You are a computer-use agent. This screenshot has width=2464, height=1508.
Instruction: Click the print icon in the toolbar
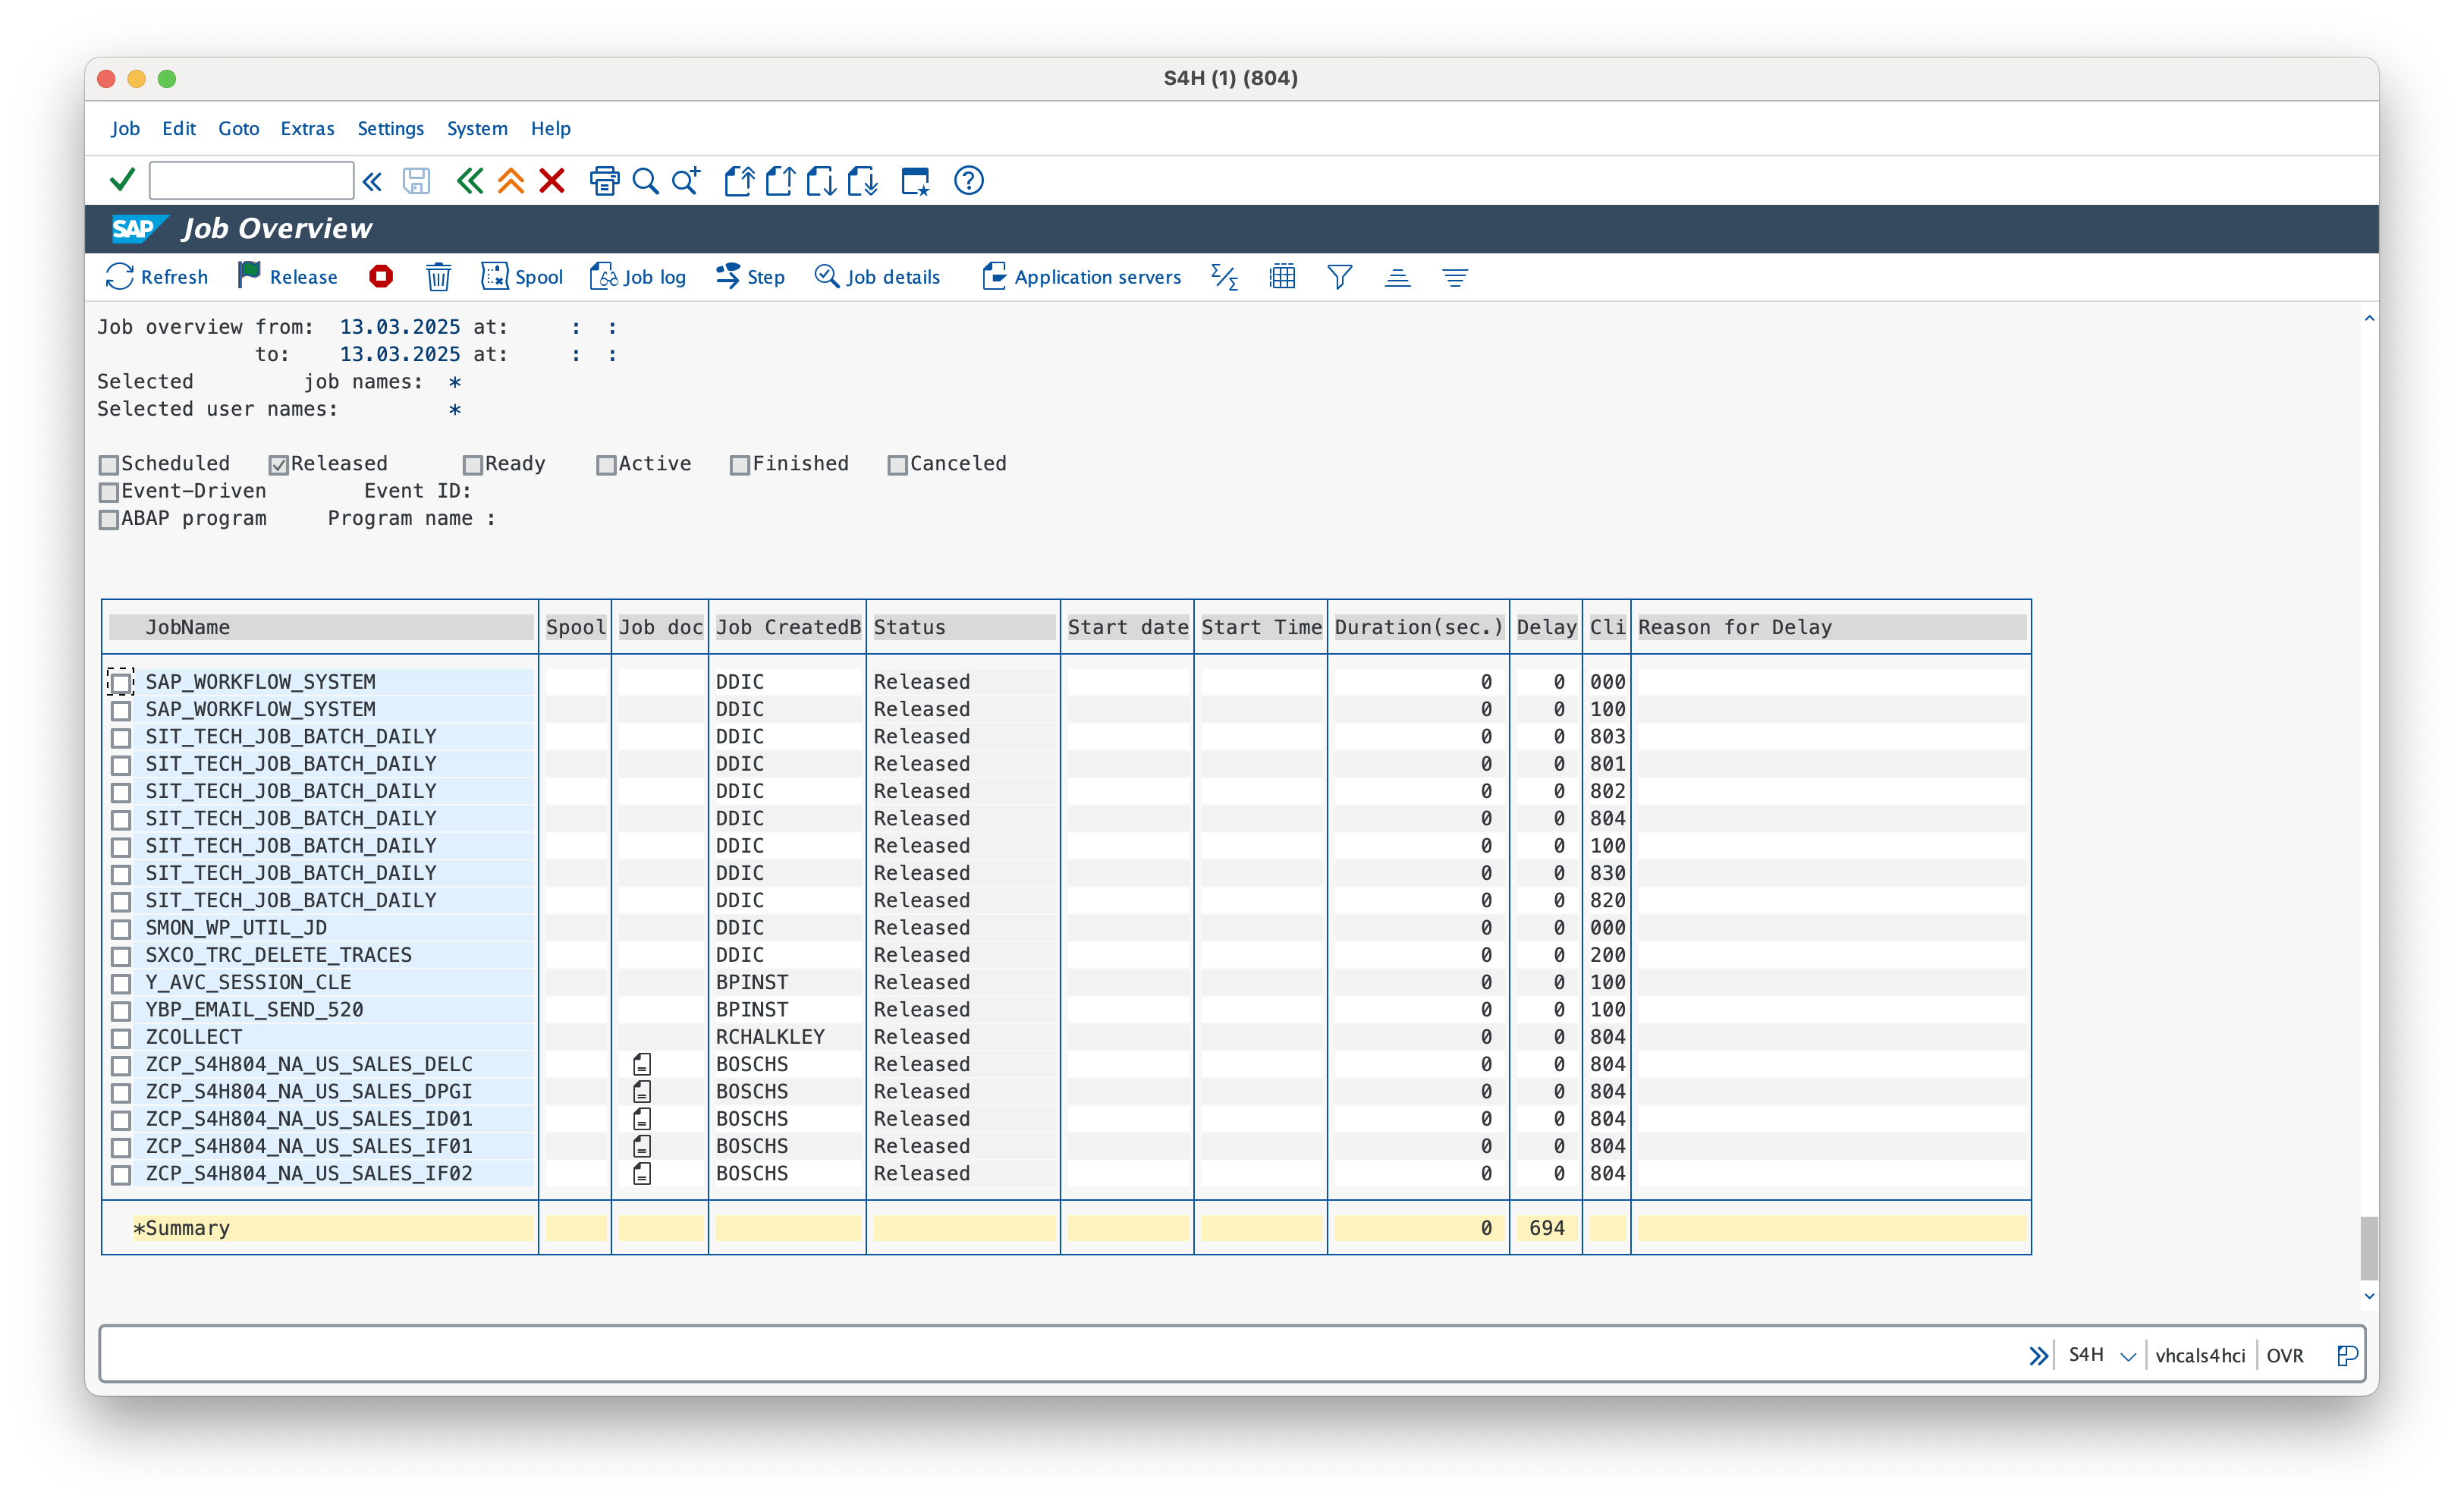[x=604, y=181]
